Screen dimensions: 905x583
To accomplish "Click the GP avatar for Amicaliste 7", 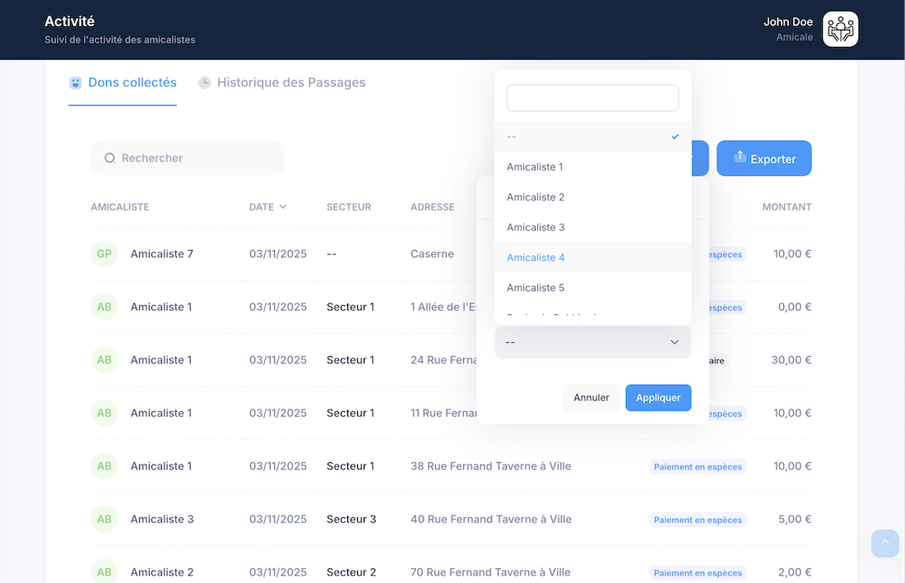I will pyautogui.click(x=104, y=254).
